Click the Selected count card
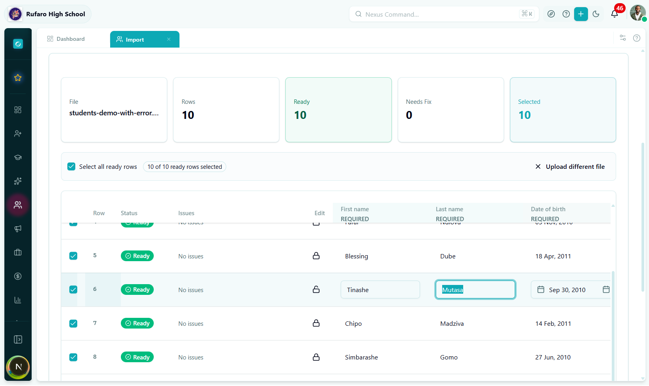This screenshot has height=386, width=649. coord(563,110)
